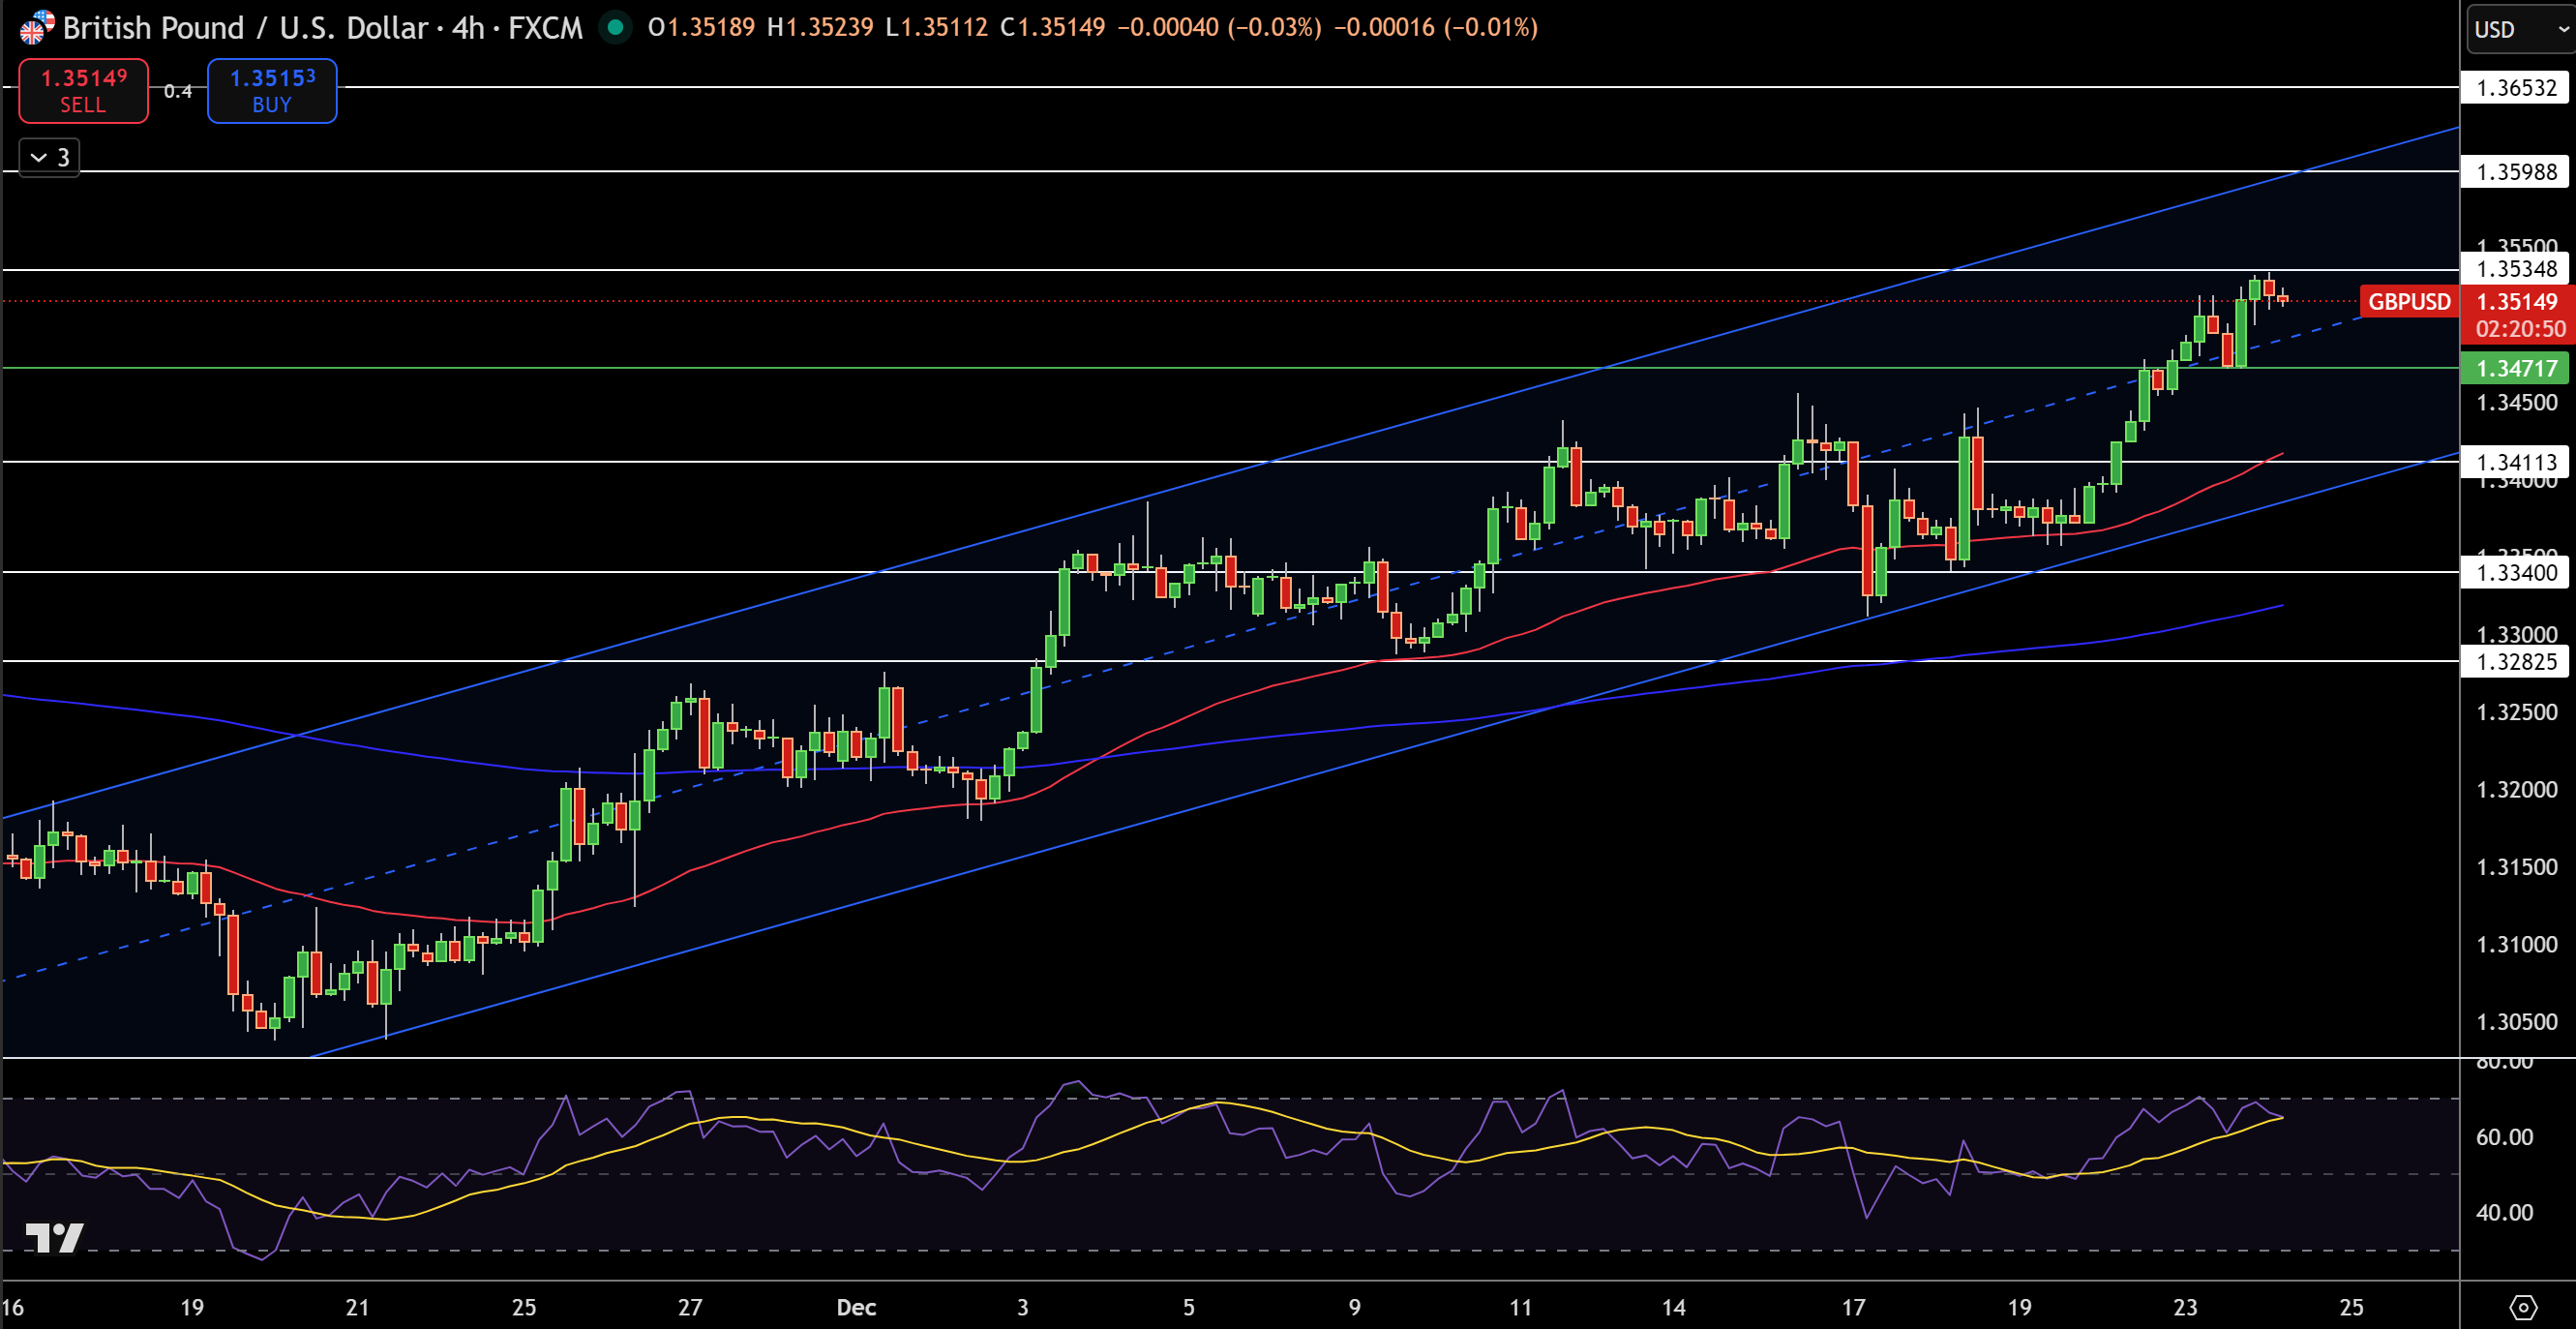Click the red SELL price button
Screen dimensions: 2576x1329
83,91
